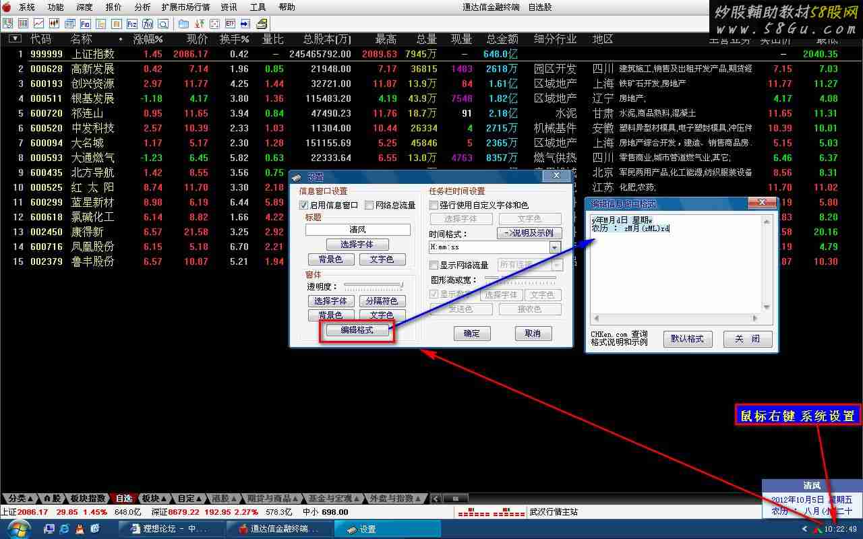Open the 时间格式 H:mm:ss dropdown
This screenshot has height=539, width=863.
coord(555,248)
